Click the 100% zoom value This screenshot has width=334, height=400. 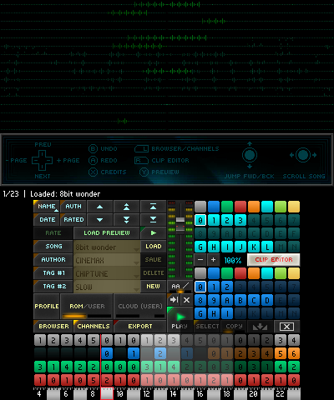click(233, 260)
